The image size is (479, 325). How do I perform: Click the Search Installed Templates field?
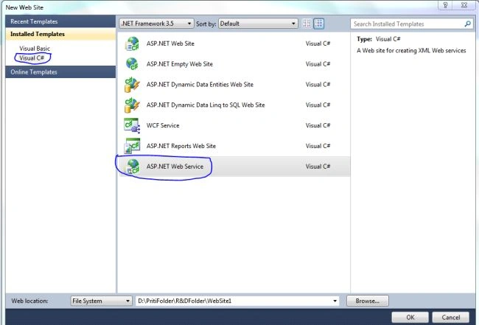tap(408, 24)
